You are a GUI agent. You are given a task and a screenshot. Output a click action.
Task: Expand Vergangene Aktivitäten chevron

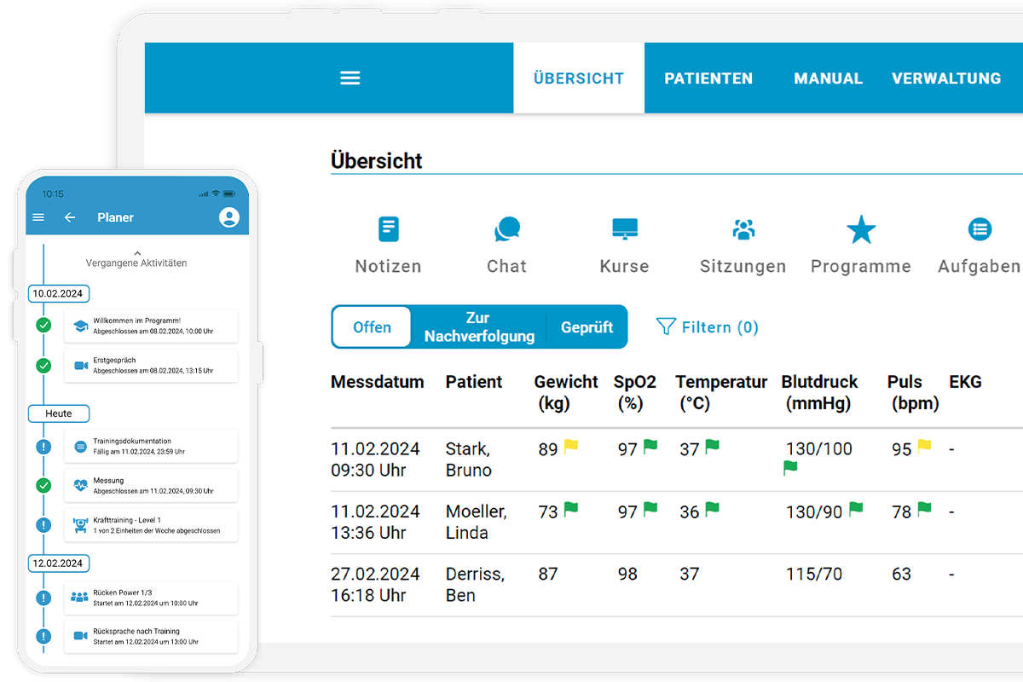click(136, 253)
